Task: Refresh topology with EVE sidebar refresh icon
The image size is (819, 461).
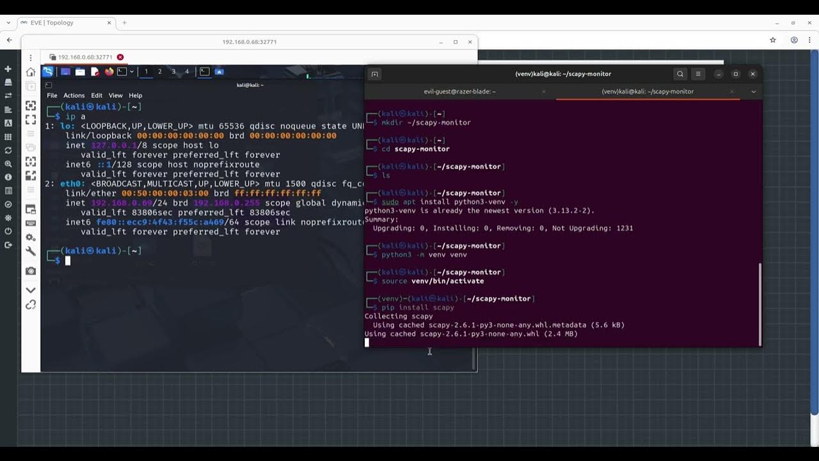Action: 8,150
